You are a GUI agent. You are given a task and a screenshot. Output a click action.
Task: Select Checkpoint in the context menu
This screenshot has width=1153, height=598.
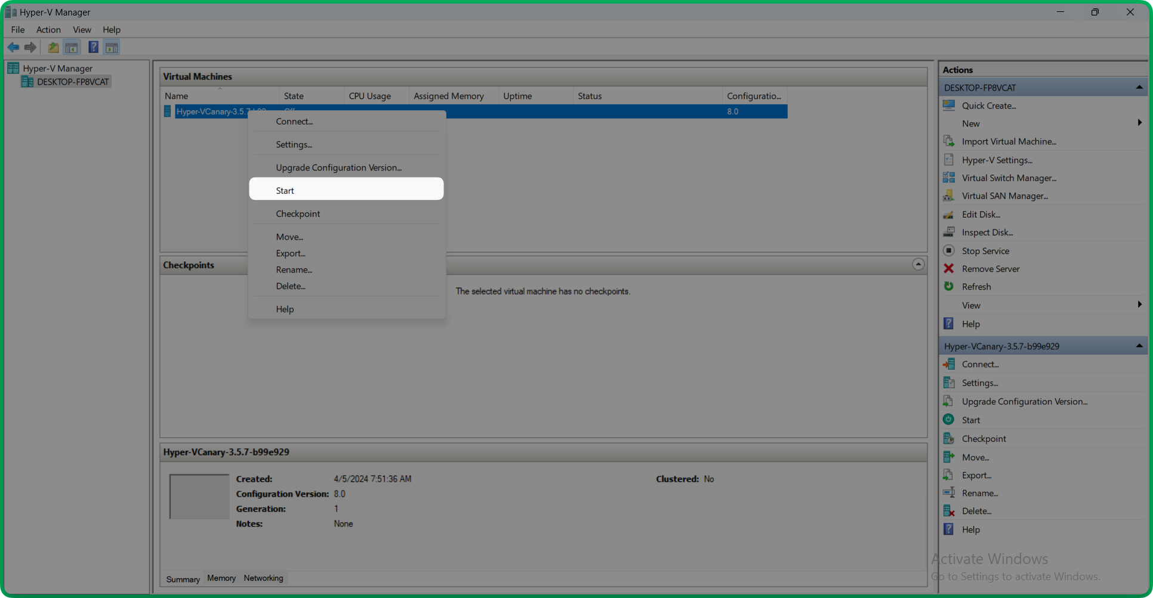pos(346,213)
